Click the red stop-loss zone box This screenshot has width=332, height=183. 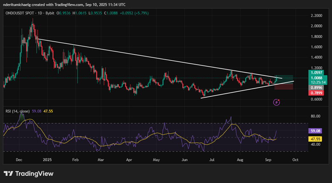point(284,87)
